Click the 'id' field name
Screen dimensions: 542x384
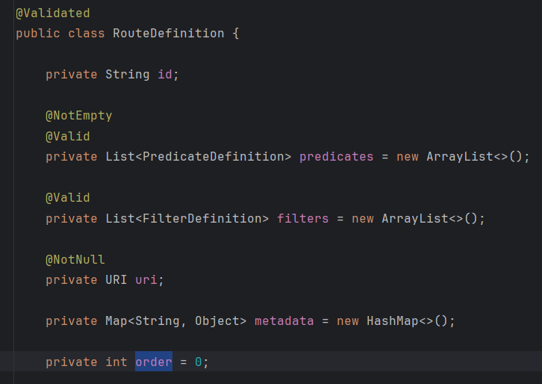coord(165,75)
